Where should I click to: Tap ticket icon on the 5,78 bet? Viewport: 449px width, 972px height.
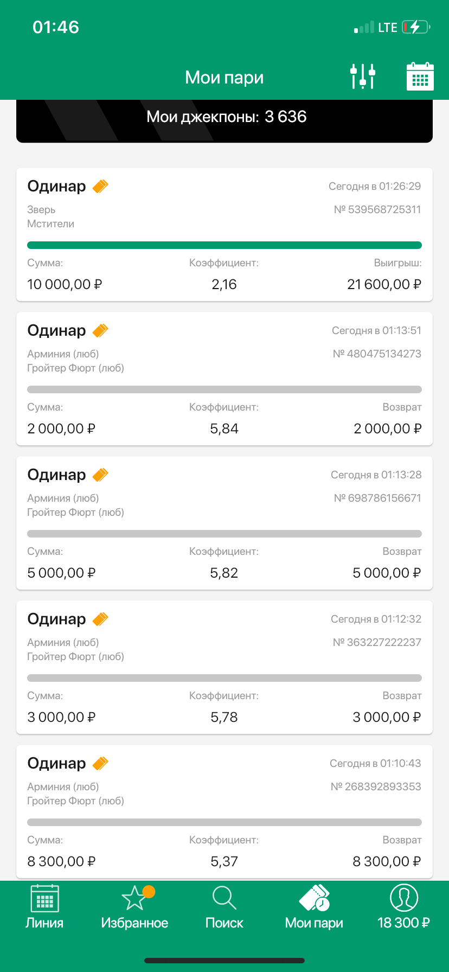tap(100, 619)
